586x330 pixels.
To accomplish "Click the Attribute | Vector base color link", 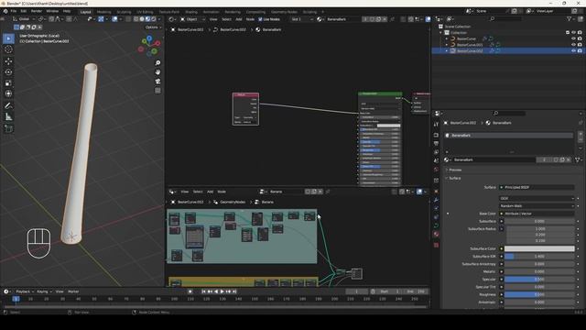I will click(537, 214).
